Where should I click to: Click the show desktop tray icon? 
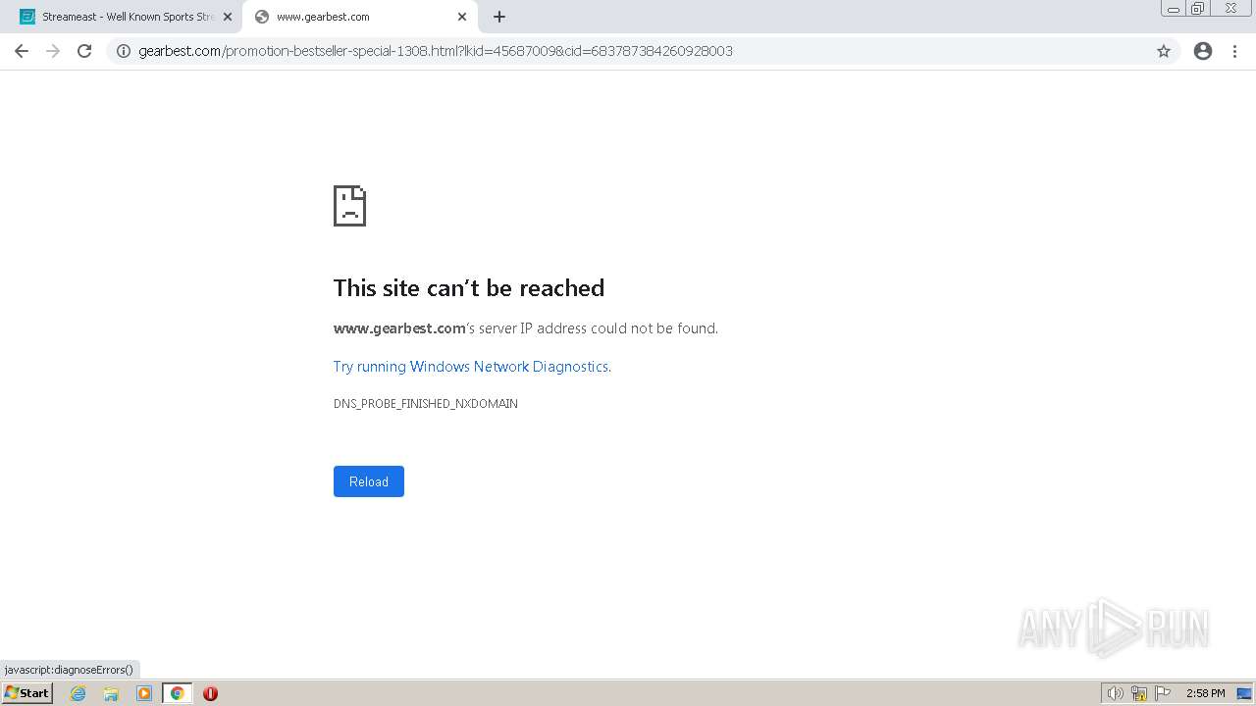[1244, 693]
